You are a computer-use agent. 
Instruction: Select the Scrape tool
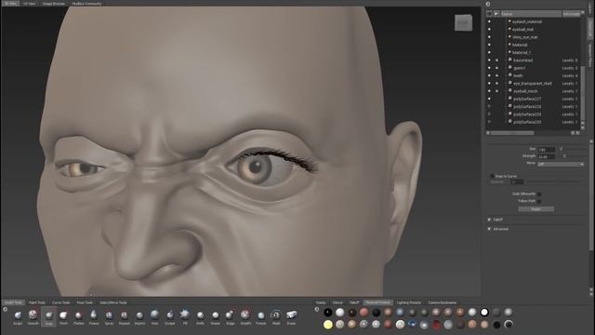pyautogui.click(x=169, y=316)
